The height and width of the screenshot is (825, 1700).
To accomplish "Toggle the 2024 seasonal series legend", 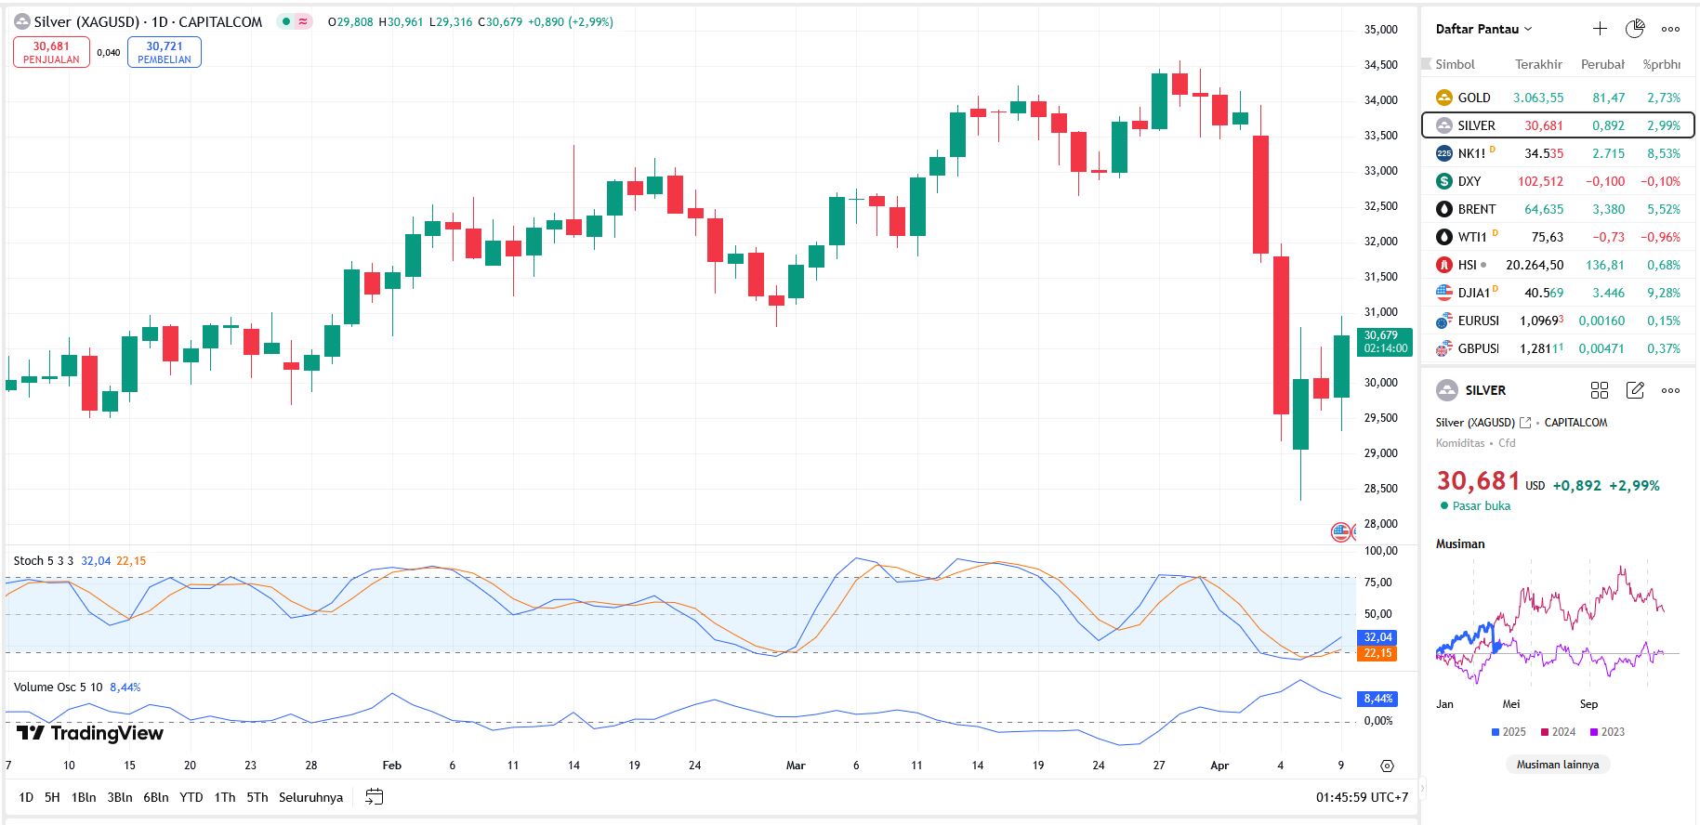I will [x=1558, y=732].
